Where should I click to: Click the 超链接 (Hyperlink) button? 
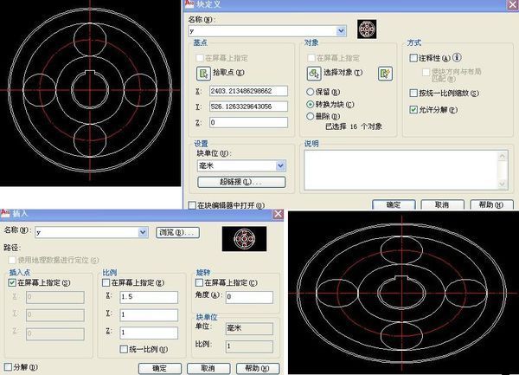[x=241, y=182]
